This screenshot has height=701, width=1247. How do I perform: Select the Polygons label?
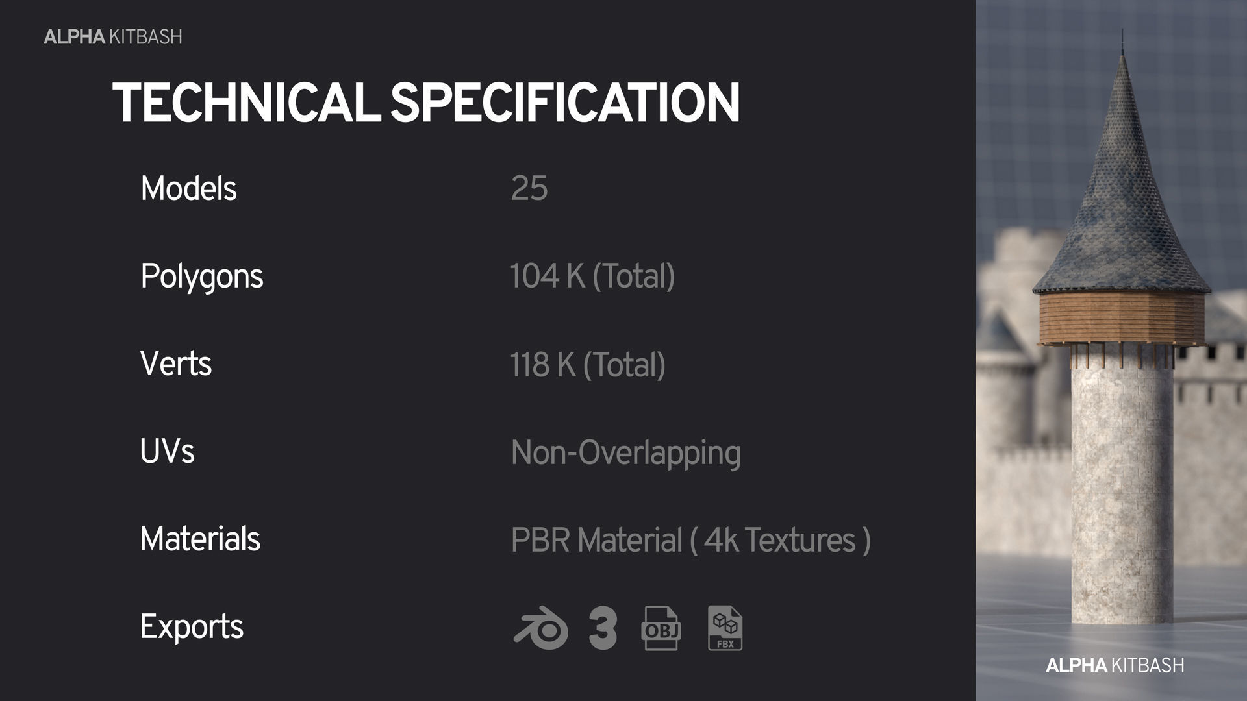tap(202, 277)
